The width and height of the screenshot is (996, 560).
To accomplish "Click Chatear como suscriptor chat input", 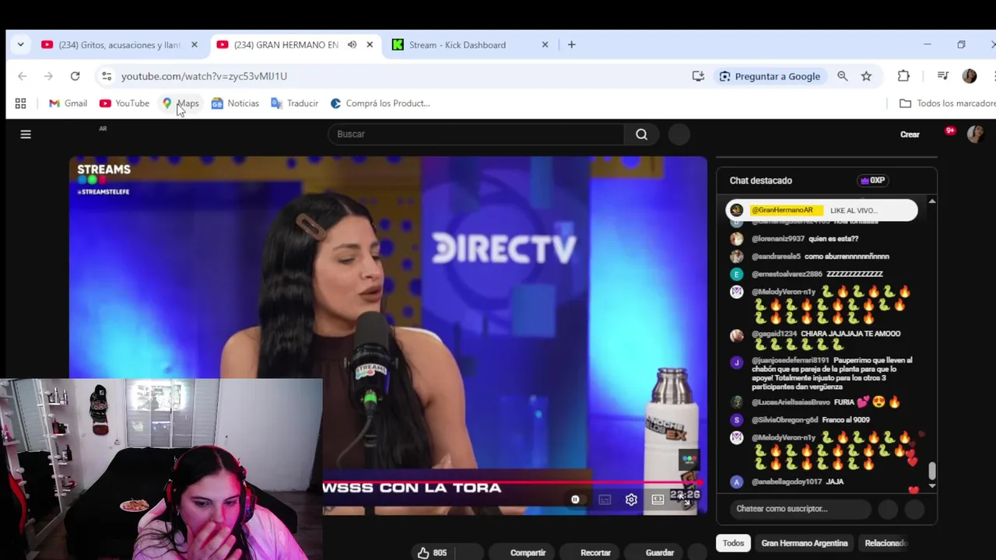I will (800, 509).
